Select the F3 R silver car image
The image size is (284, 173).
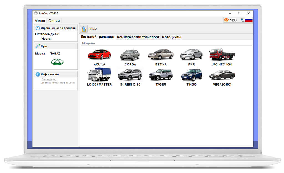[x=191, y=54]
